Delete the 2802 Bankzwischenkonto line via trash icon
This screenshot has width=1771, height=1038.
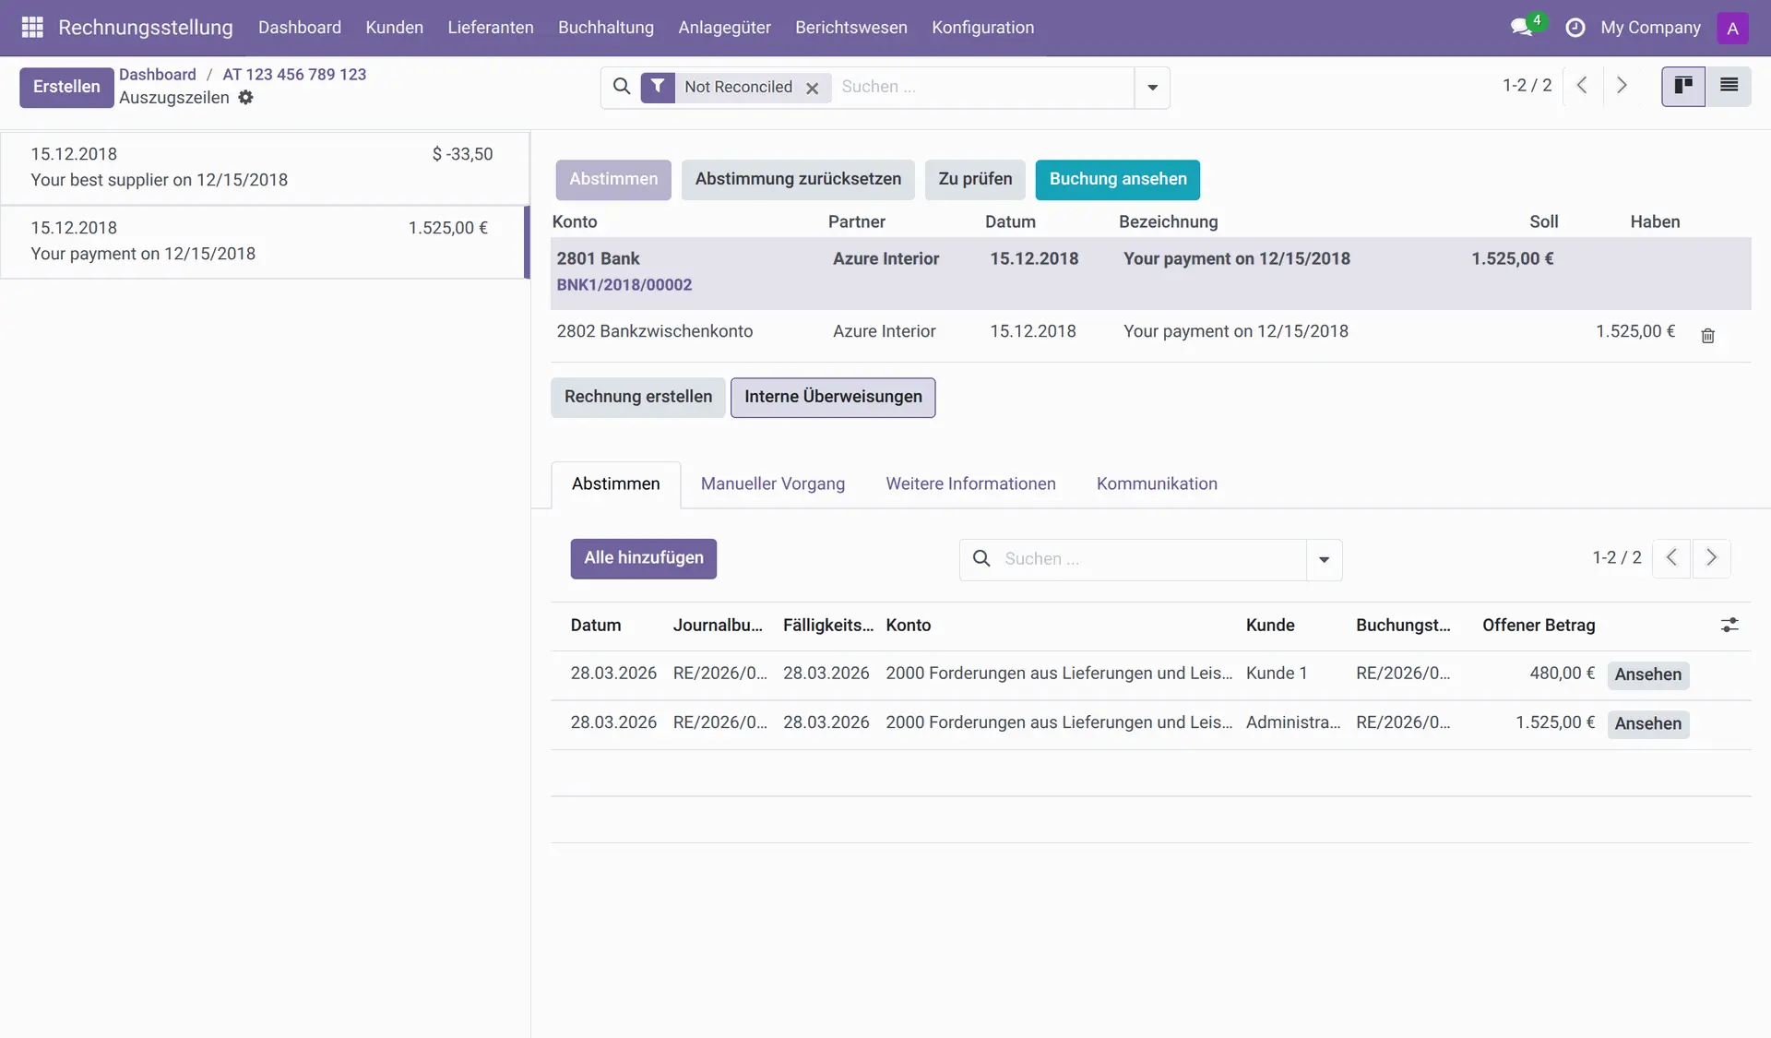tap(1707, 336)
